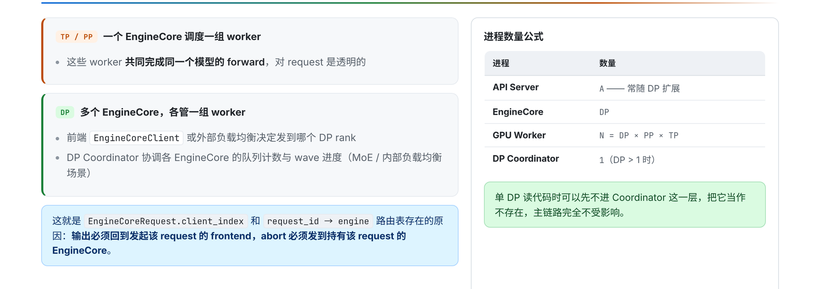Click the EngineCoreRequest.client_index code label
Screen dimensions: 815x289
coord(166,221)
